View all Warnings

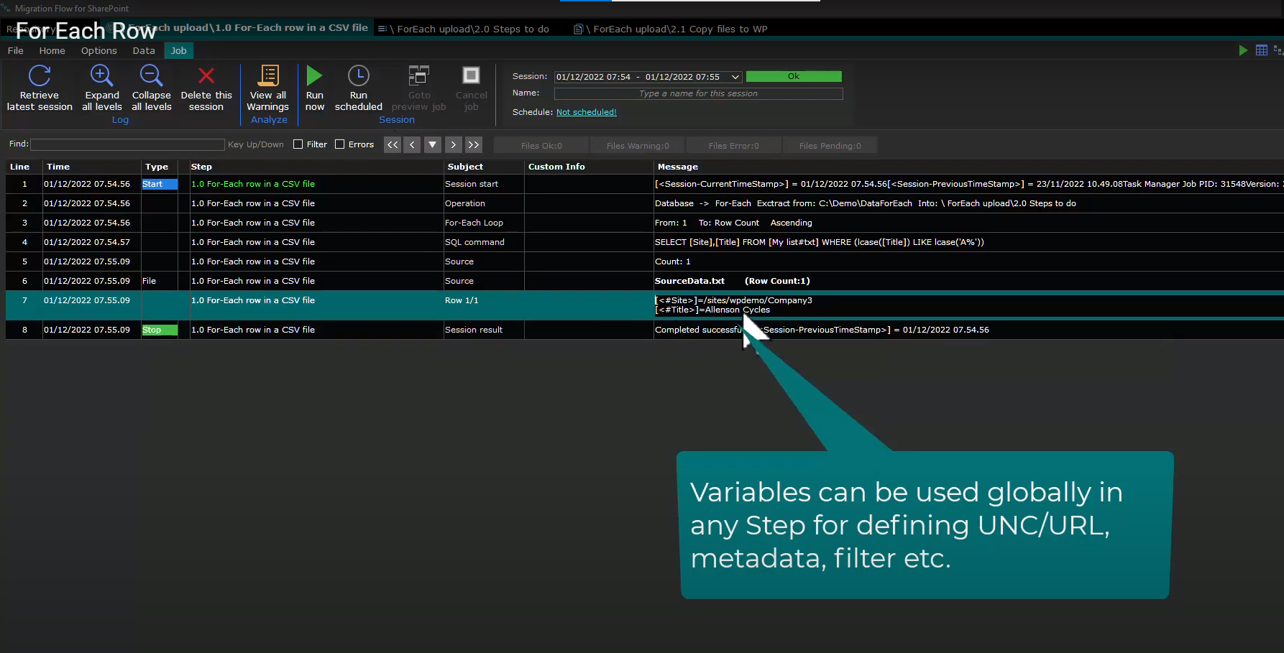pyautogui.click(x=268, y=88)
